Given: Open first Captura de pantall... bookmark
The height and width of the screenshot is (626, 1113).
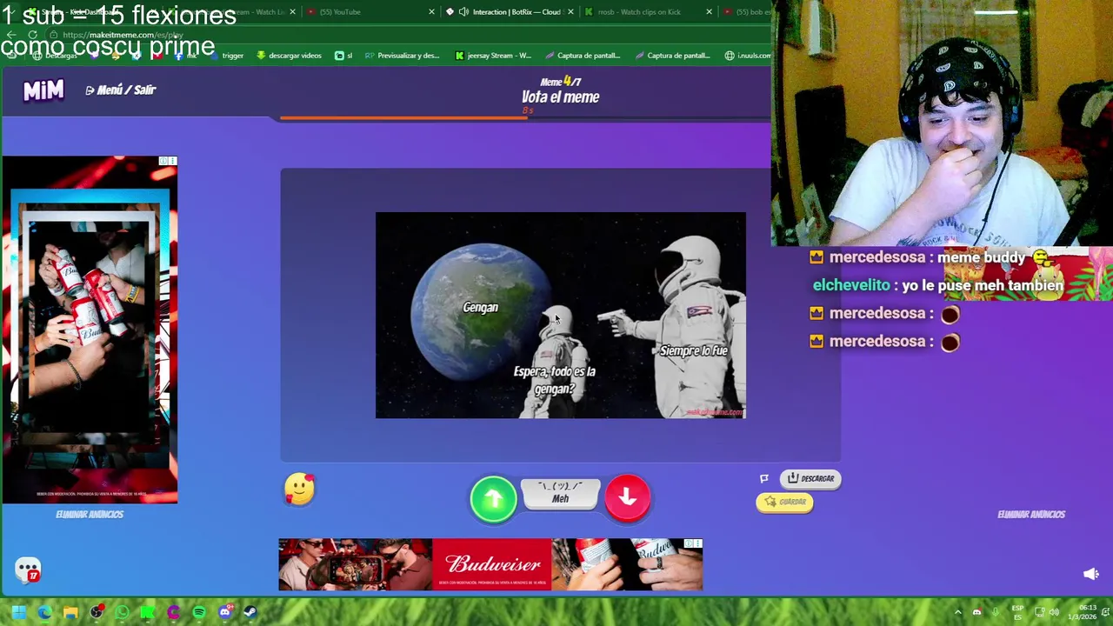Looking at the screenshot, I should [583, 56].
